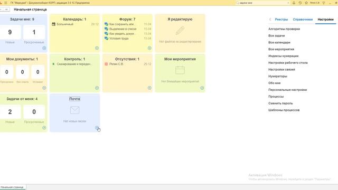Viewport: 338px width, 190px height.
Task: Open Настройки рабочего стола link
Action: pyautogui.click(x=288, y=63)
